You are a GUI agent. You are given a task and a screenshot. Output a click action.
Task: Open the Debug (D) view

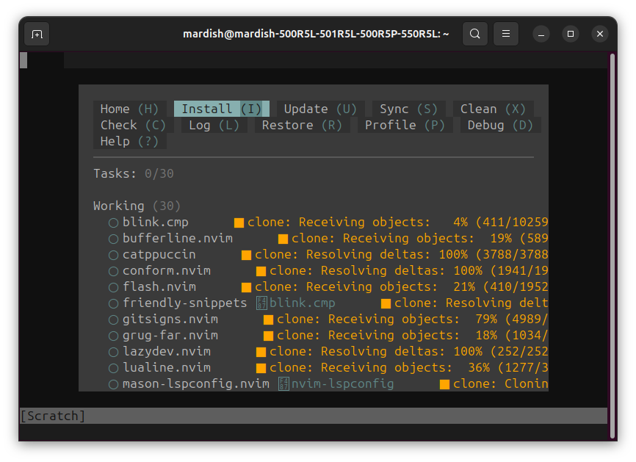pyautogui.click(x=501, y=126)
